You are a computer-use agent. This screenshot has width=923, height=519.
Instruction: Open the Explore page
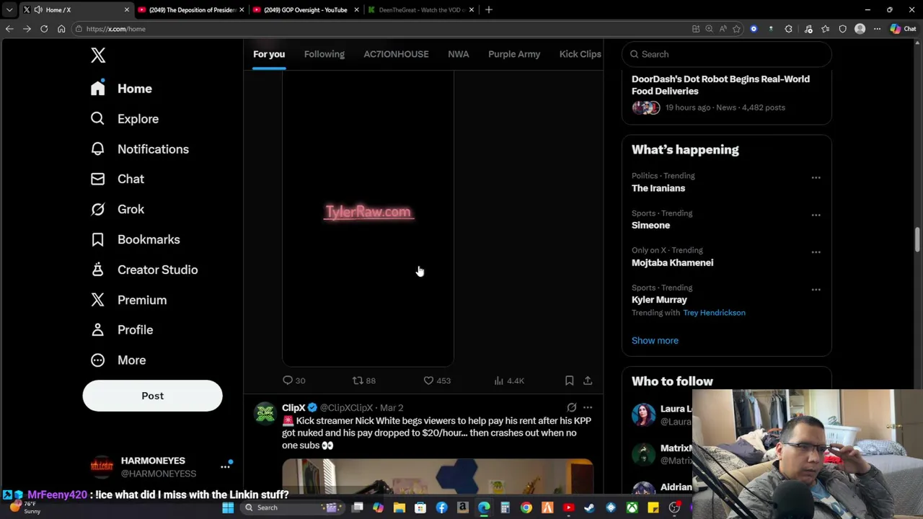point(124,119)
